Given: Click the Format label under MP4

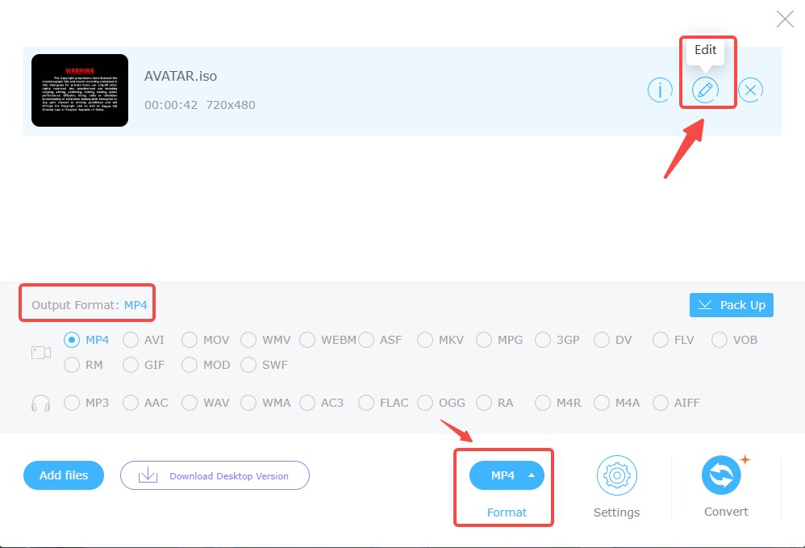Looking at the screenshot, I should tap(506, 512).
